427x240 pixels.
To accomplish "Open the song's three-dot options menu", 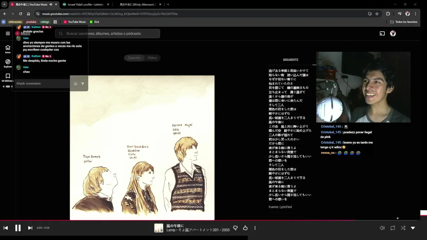I will [x=255, y=228].
